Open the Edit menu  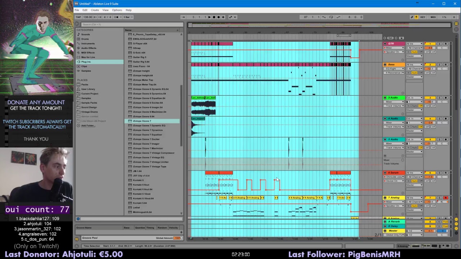(85, 10)
